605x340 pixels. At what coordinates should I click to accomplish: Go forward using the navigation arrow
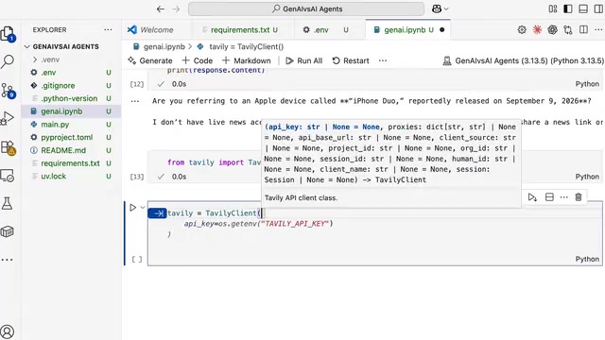click(x=176, y=8)
